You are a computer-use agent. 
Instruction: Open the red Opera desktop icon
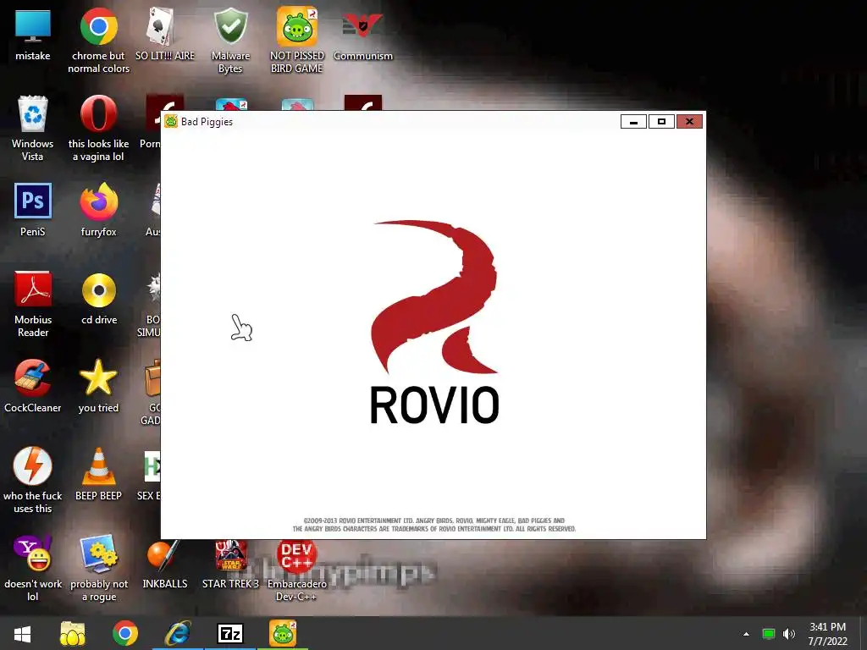pos(98,114)
